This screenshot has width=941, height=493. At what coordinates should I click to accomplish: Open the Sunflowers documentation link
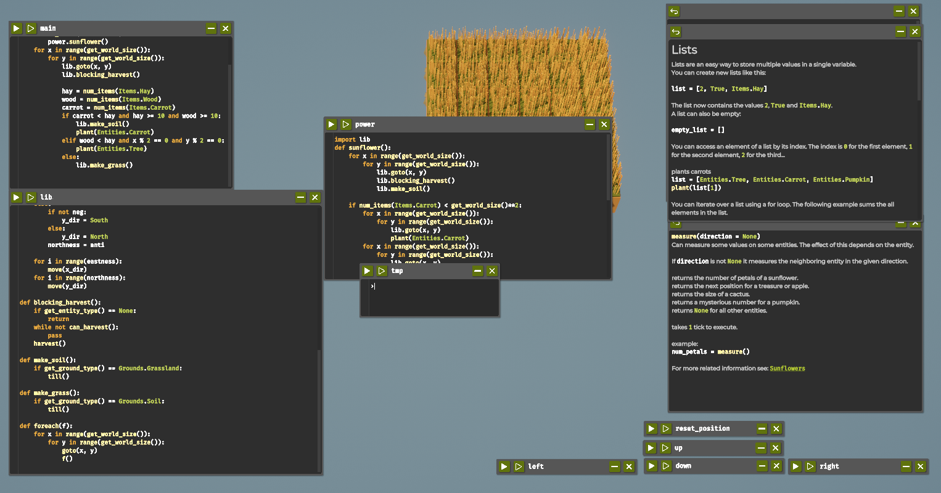pyautogui.click(x=787, y=369)
